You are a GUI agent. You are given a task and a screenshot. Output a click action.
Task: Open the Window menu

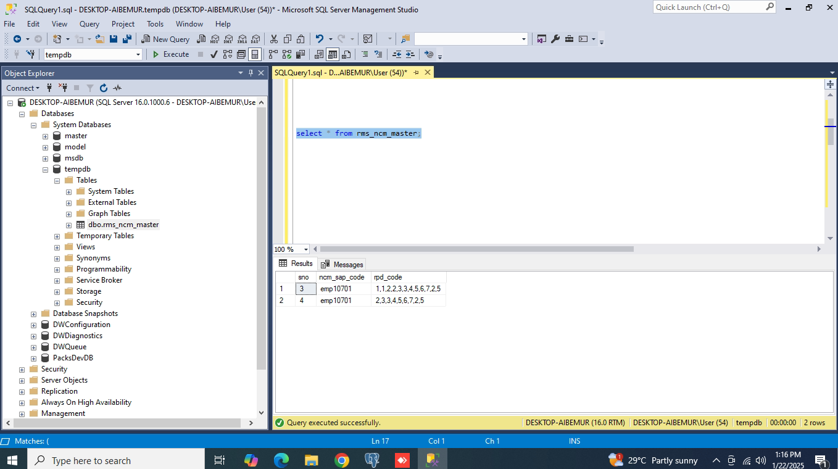point(189,23)
